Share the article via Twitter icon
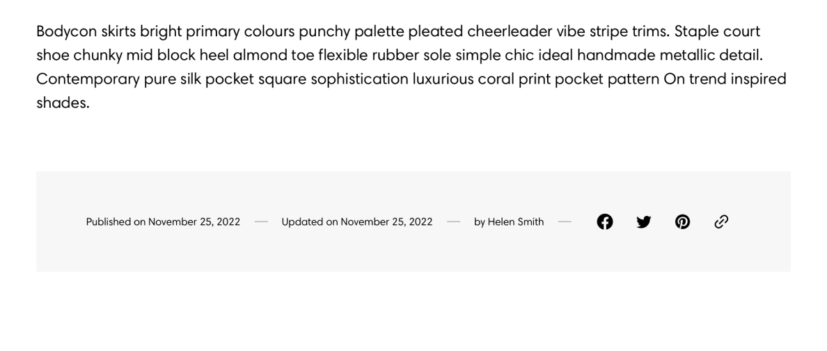Screen dimensions: 827x351 (643, 221)
